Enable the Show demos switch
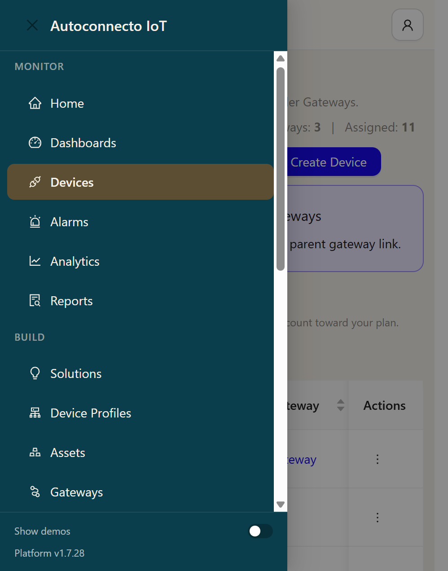Screen dimensions: 448x571 click(260, 531)
